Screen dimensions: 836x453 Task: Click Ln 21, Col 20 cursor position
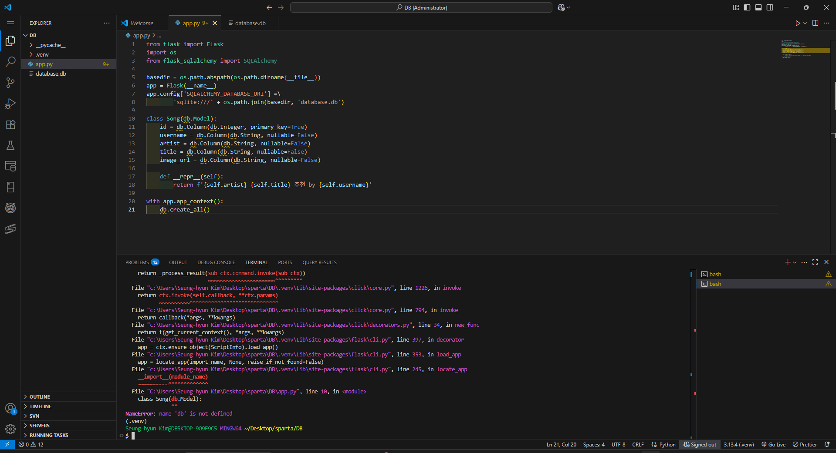(561, 445)
